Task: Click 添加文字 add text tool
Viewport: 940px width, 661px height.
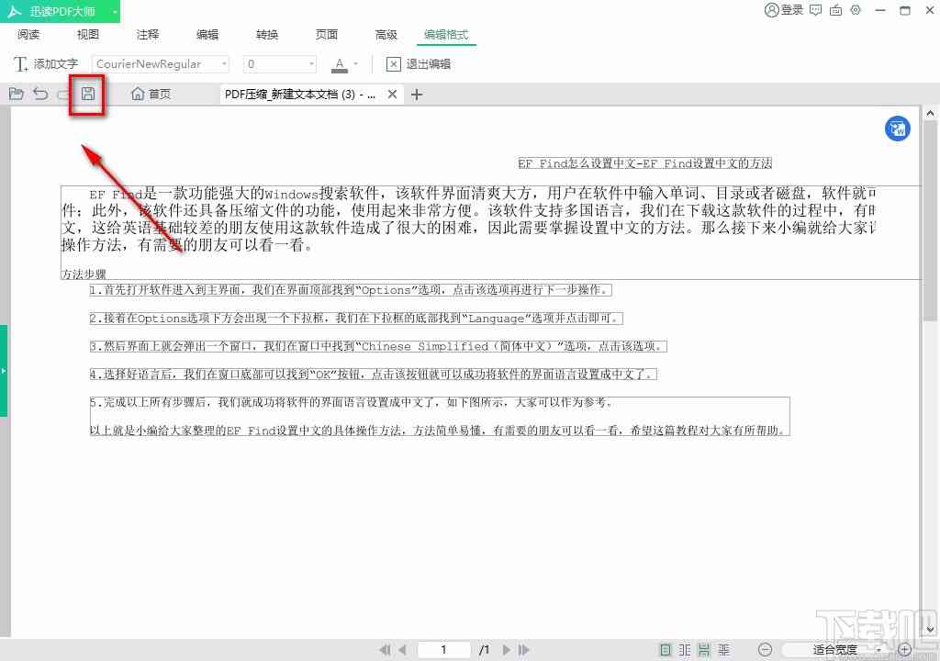Action: 46,63
